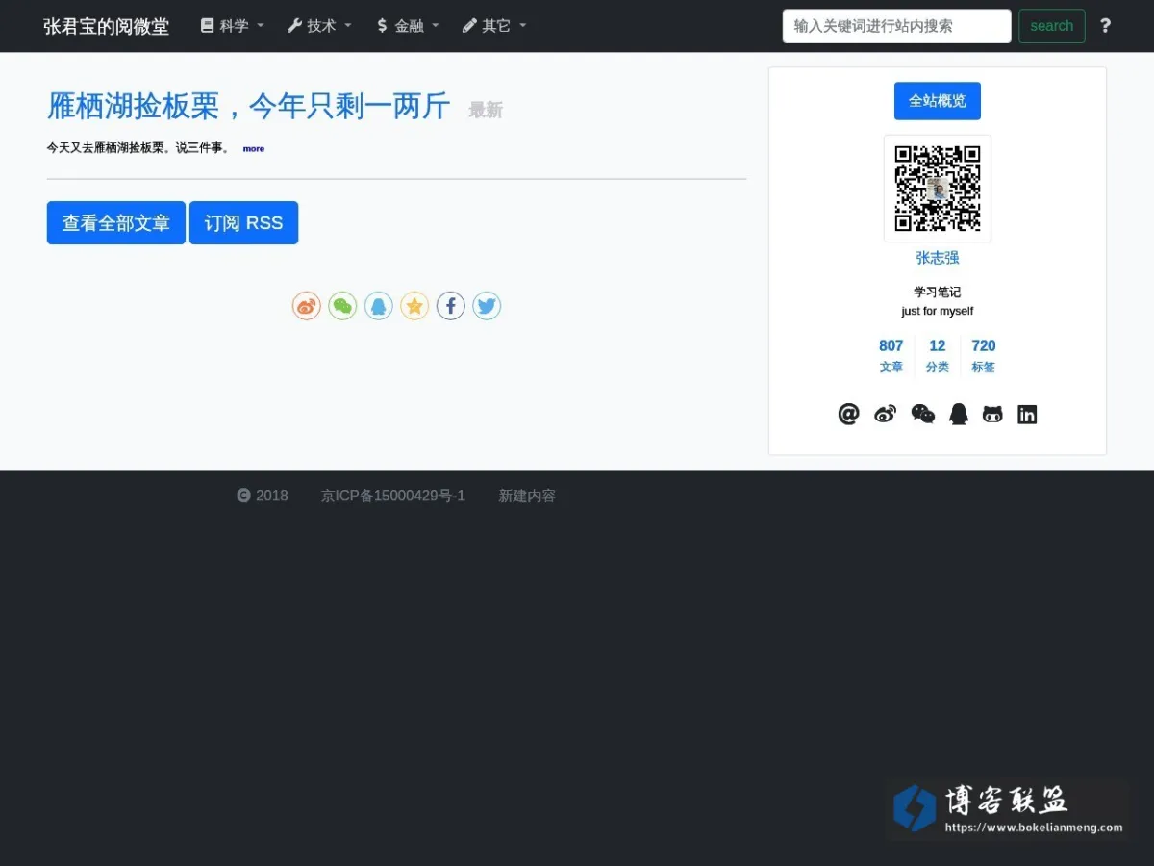1154x866 pixels.
Task: Click the copyright icon in footer
Action: pos(243,496)
